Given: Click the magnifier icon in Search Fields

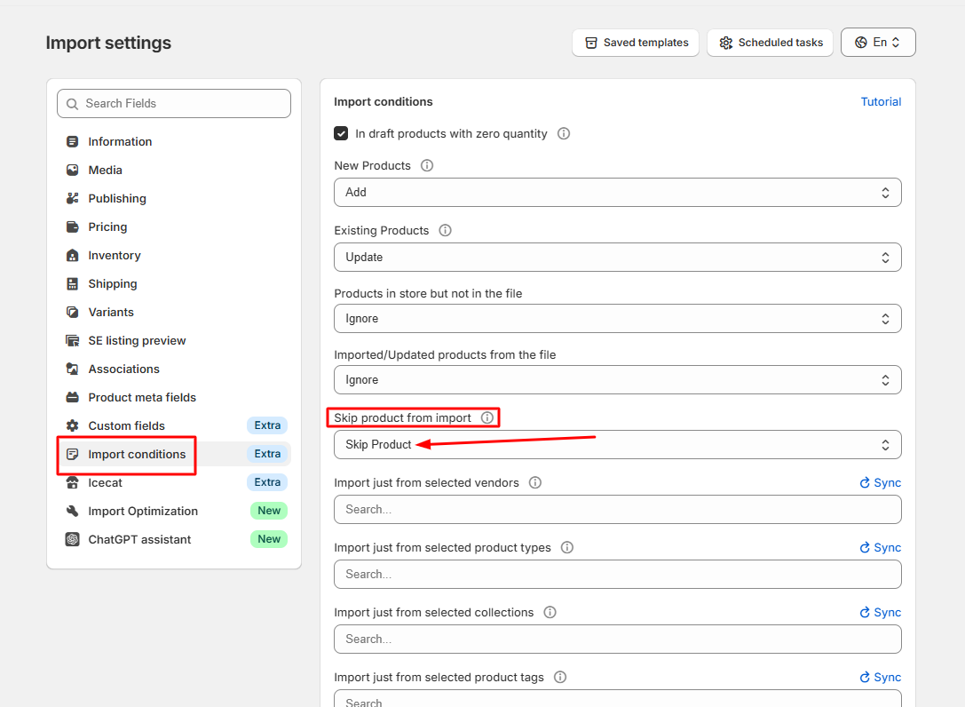Looking at the screenshot, I should [72, 104].
